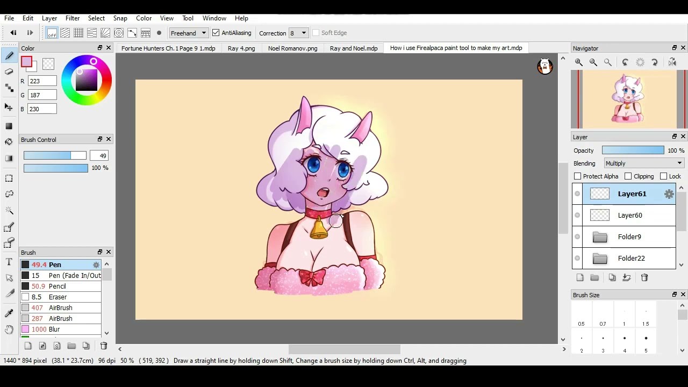Viewport: 688px width, 387px height.
Task: Enable the Clipping checkbox
Action: [628, 176]
